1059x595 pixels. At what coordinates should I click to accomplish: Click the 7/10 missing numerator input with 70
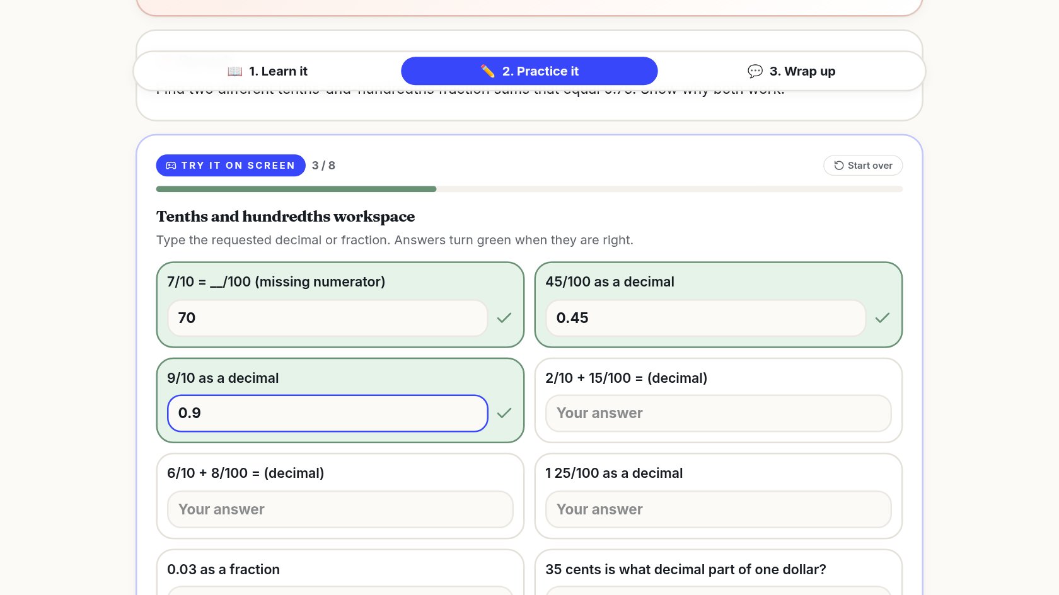pyautogui.click(x=328, y=318)
